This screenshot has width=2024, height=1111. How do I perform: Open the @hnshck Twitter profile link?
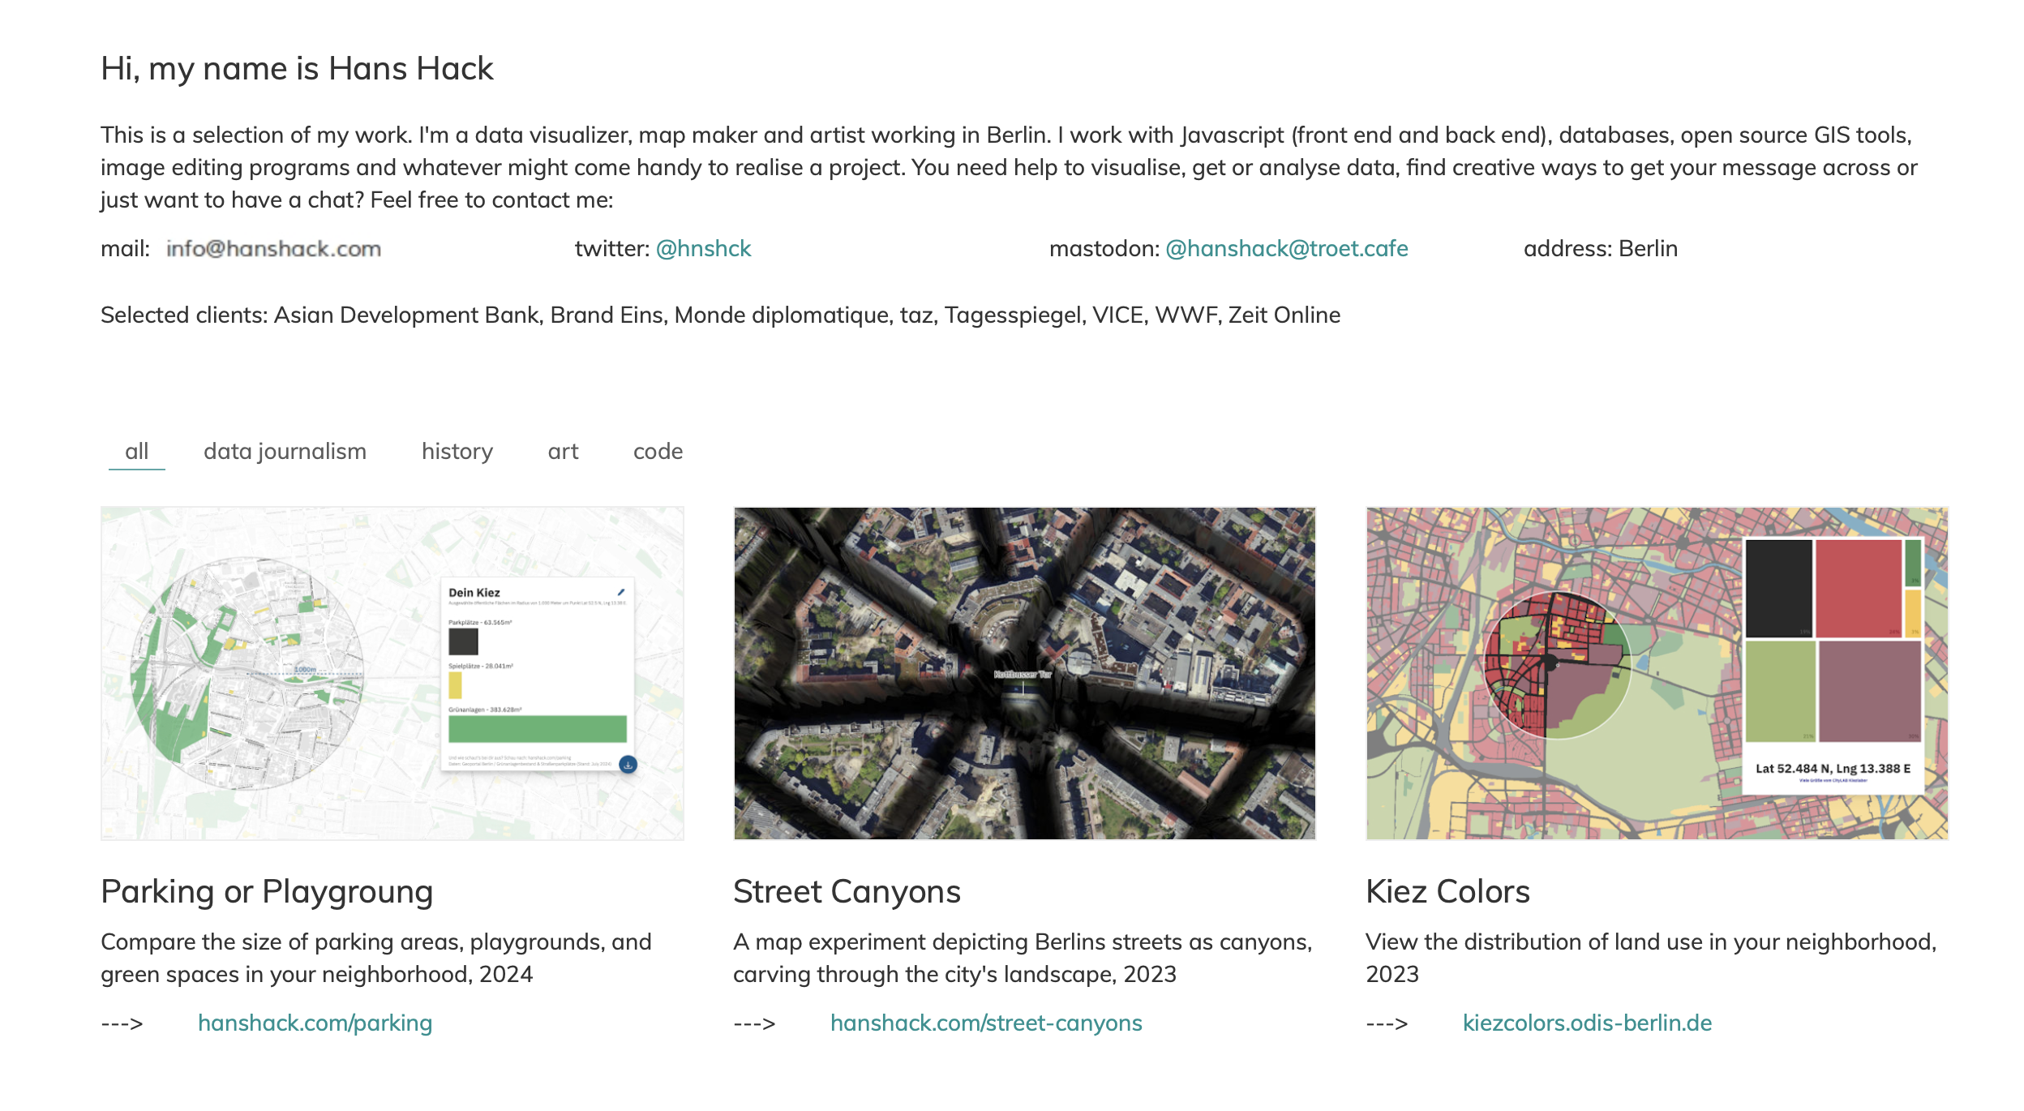tap(703, 248)
